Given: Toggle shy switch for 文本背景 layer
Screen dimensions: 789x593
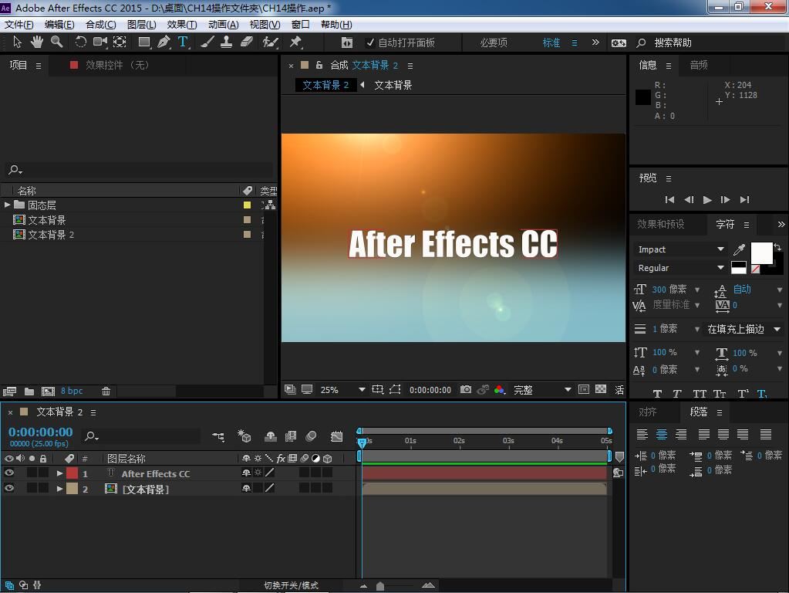Looking at the screenshot, I should (x=246, y=488).
